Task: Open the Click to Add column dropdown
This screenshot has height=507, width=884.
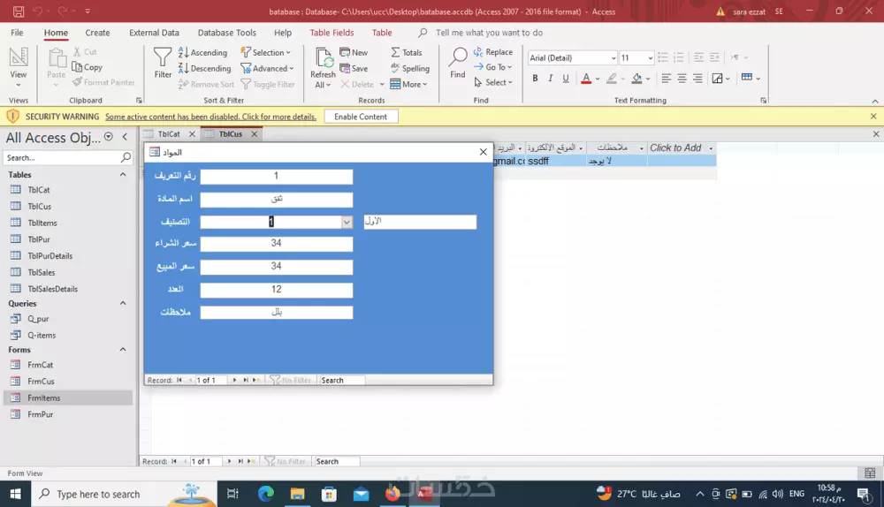Action: [x=711, y=148]
